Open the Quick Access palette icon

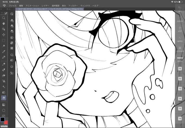pos(12,14)
